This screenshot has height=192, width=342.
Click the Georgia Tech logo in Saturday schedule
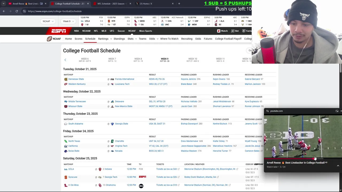click(x=100, y=177)
